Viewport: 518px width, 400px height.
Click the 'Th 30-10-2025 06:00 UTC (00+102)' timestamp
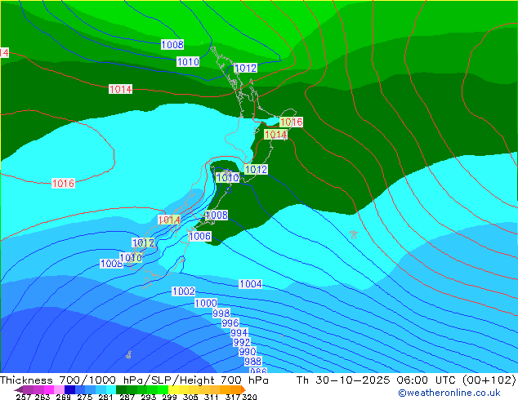tap(406, 380)
